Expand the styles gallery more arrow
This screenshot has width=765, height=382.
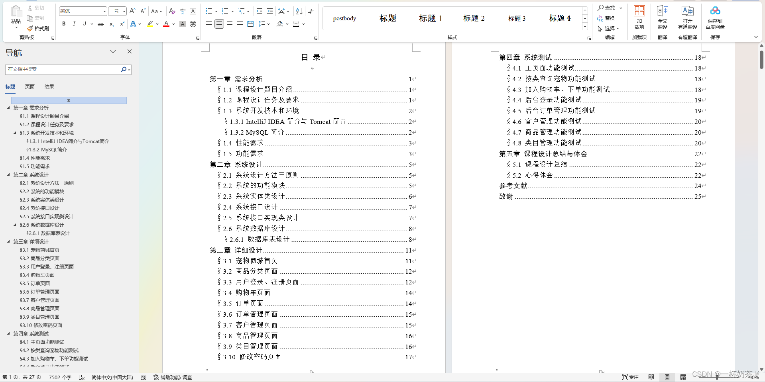pos(585,26)
